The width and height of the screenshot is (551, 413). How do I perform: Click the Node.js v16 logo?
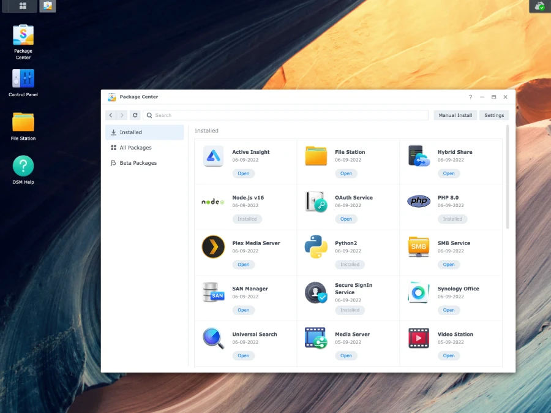tap(213, 202)
